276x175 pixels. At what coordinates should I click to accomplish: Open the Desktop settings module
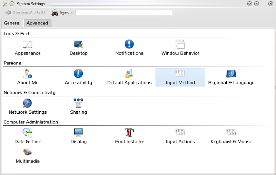point(78,45)
